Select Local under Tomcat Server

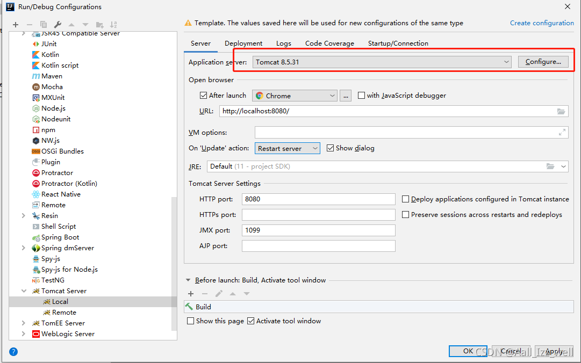click(x=60, y=302)
